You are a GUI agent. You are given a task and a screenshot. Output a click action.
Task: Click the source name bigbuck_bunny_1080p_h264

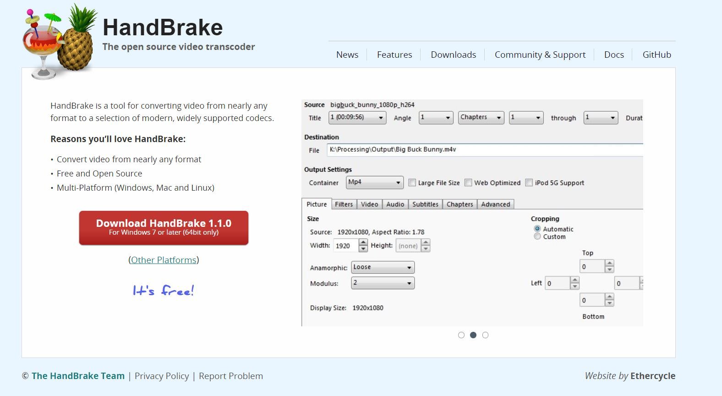pyautogui.click(x=372, y=105)
